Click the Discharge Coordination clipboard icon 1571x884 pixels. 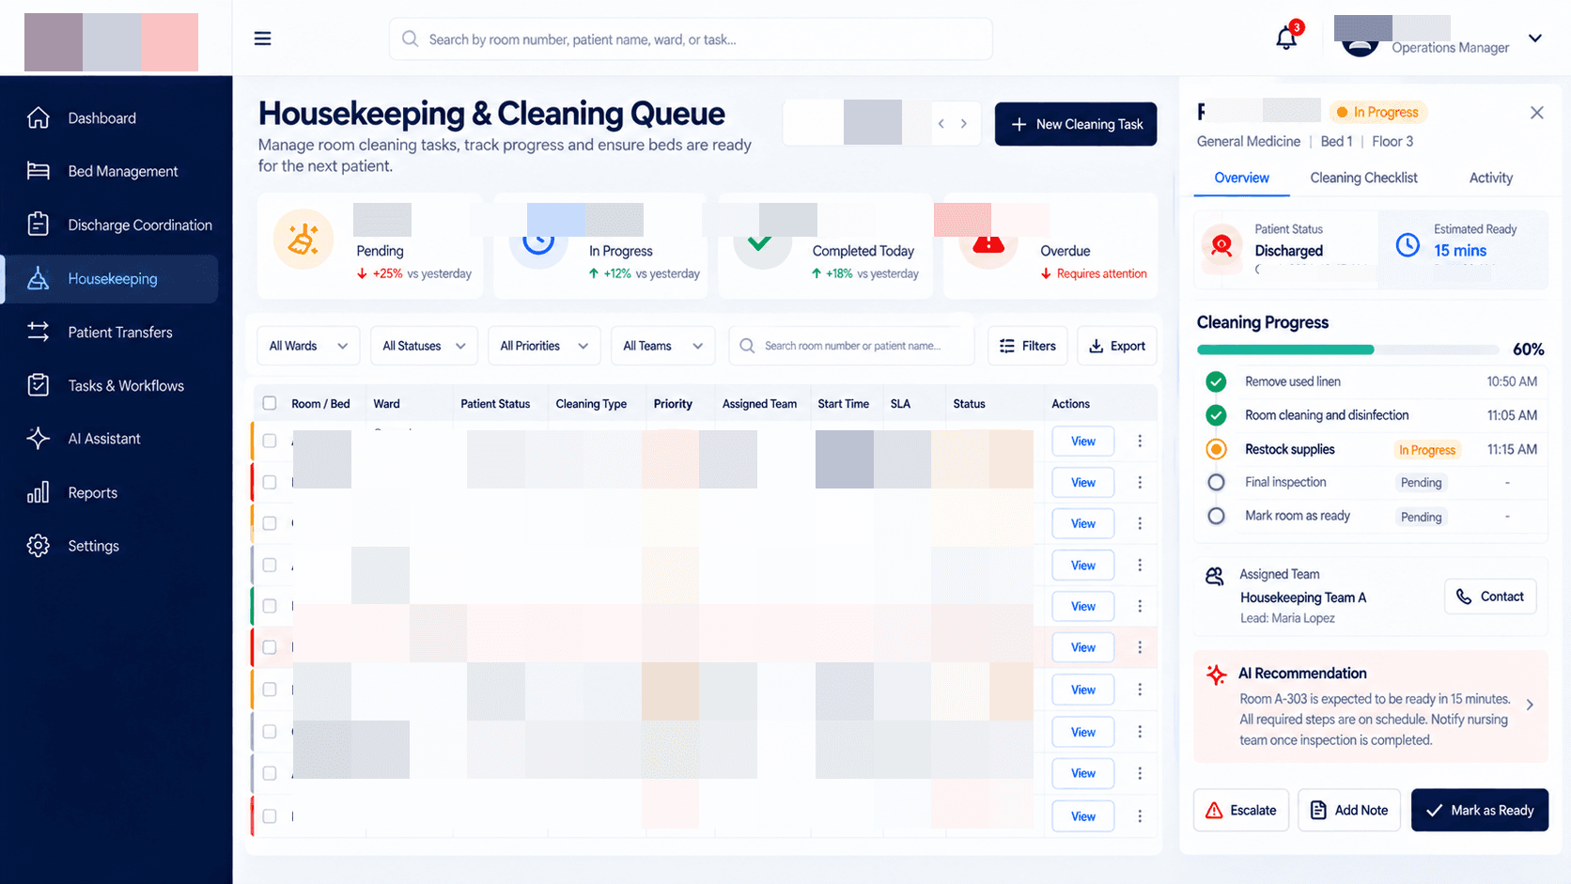point(39,225)
